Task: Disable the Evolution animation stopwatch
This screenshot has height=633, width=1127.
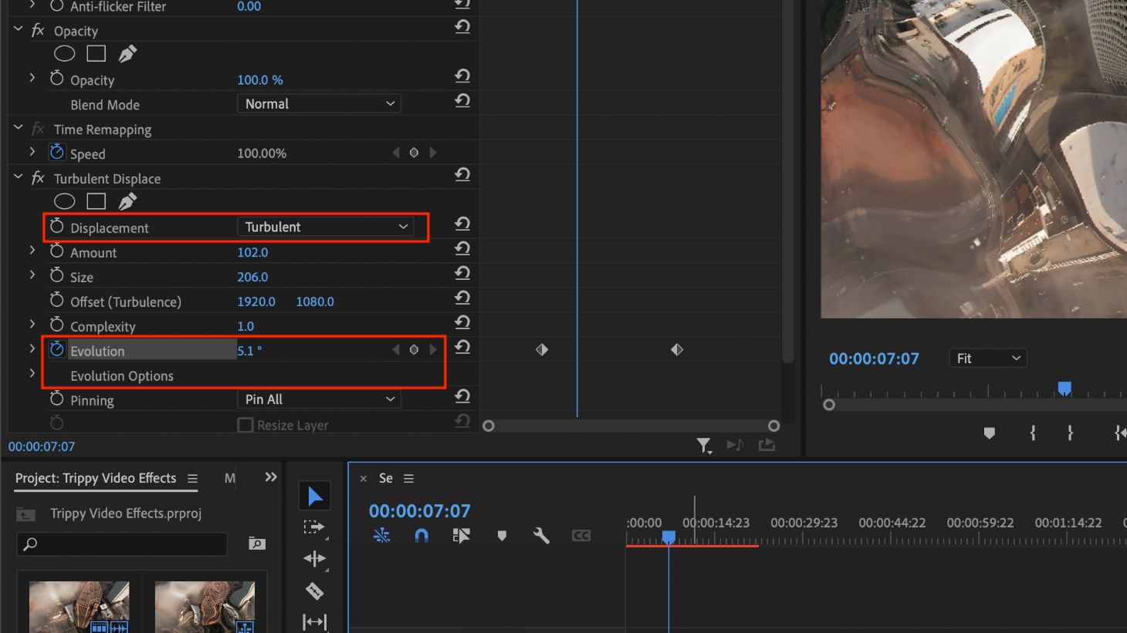Action: tap(56, 348)
